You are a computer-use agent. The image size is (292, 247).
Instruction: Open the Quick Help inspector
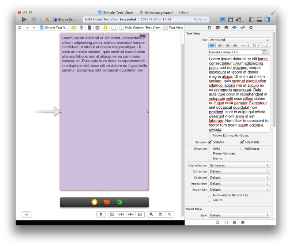[218, 27]
